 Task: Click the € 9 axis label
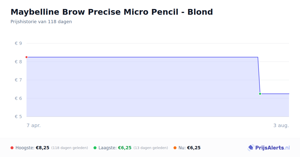click(x=18, y=43)
